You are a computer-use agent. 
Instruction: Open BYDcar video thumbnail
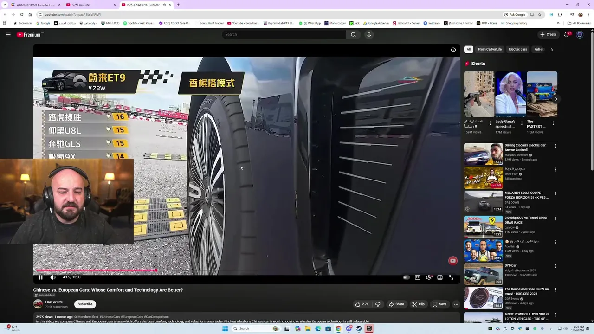[x=484, y=274]
